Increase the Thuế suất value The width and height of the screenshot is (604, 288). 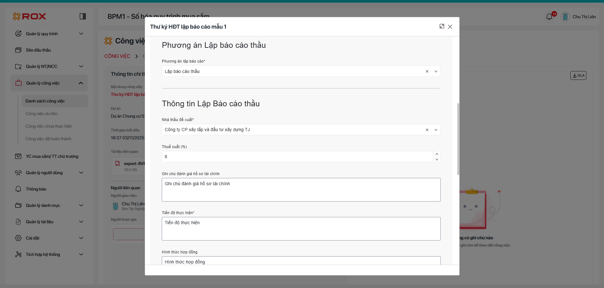click(x=437, y=154)
